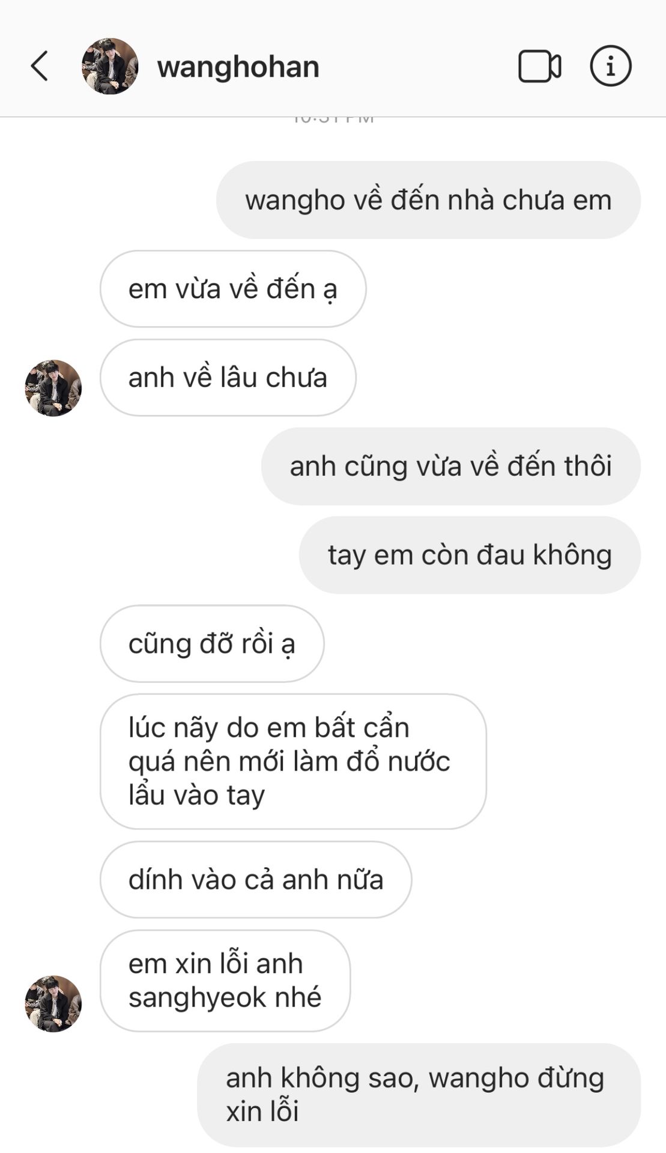Select message "anh cũng vừa về đến thôi"
The height and width of the screenshot is (1153, 666).
point(450,466)
